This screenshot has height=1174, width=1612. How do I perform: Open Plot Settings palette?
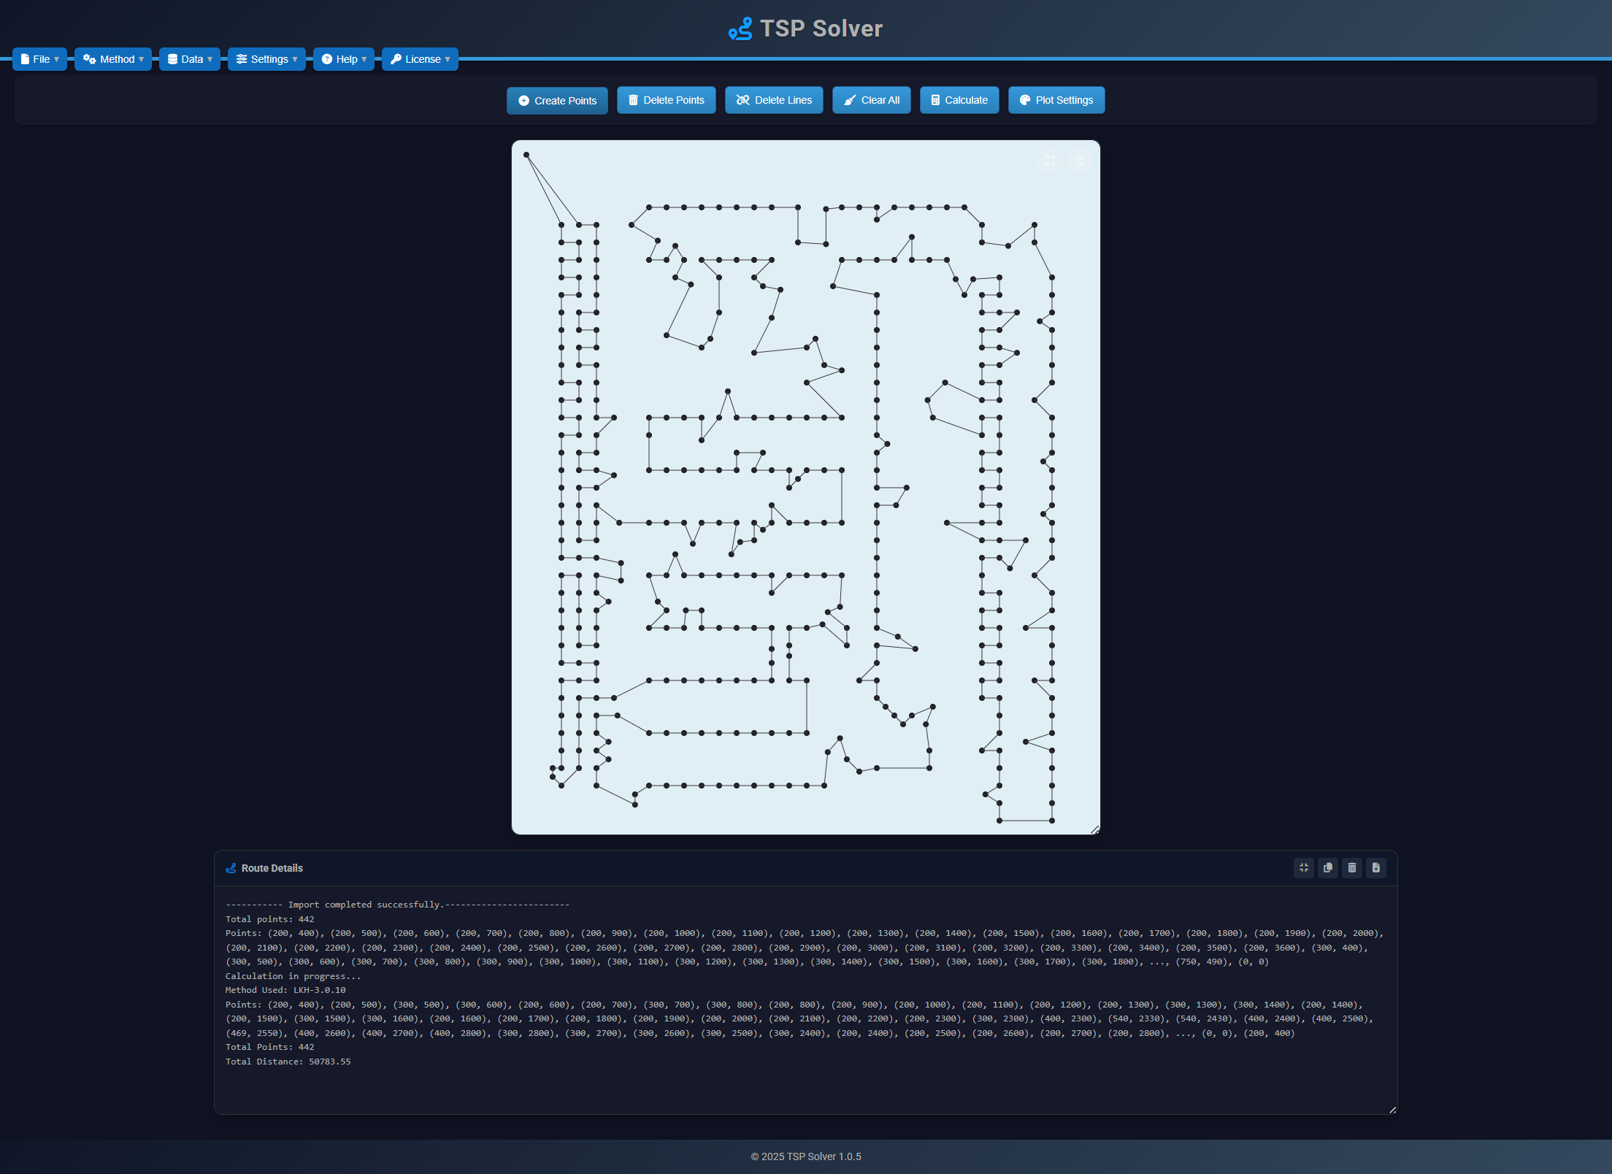1056,100
